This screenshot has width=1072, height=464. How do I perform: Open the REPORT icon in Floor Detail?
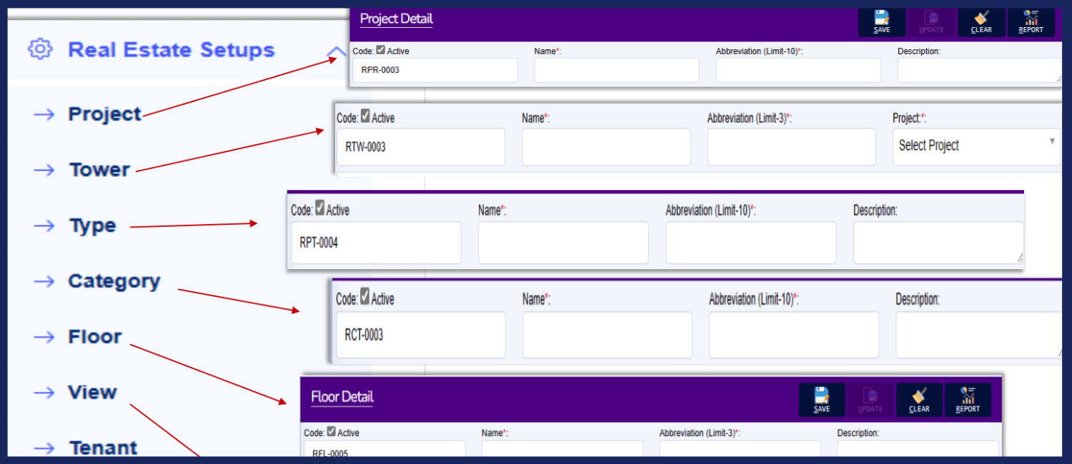coord(968,399)
